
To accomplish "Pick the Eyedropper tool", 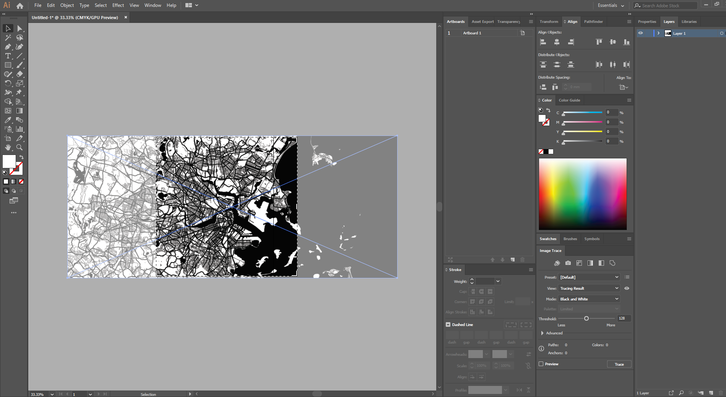I will pos(7,119).
